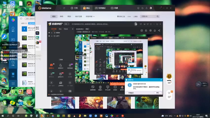Click the layout grid icon above the preview

150,30
